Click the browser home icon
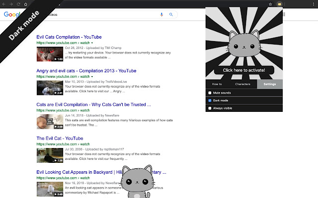Image resolution: width=318 pixels, height=198 pixels. coord(26,4)
